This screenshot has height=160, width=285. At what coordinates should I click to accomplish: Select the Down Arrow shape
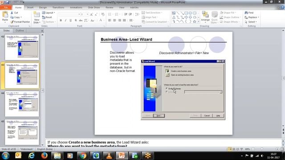pyautogui.click(x=190, y=17)
